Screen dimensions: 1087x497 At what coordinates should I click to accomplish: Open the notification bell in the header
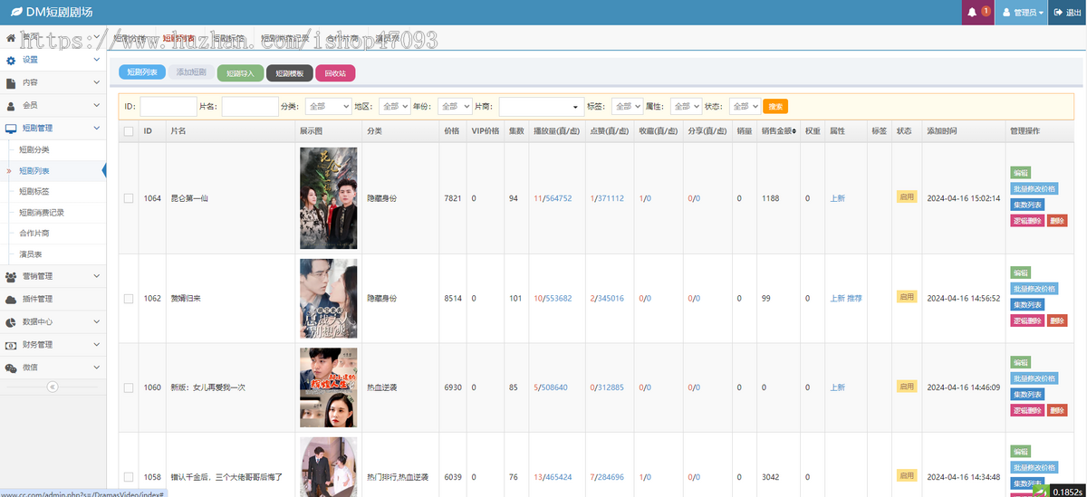pyautogui.click(x=973, y=13)
